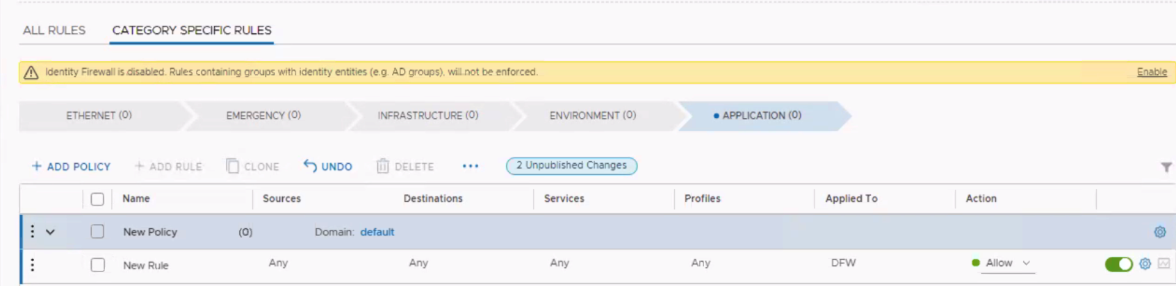The image size is (1176, 286).
Task: Disable the New Rule toggle switch
Action: click(1118, 264)
